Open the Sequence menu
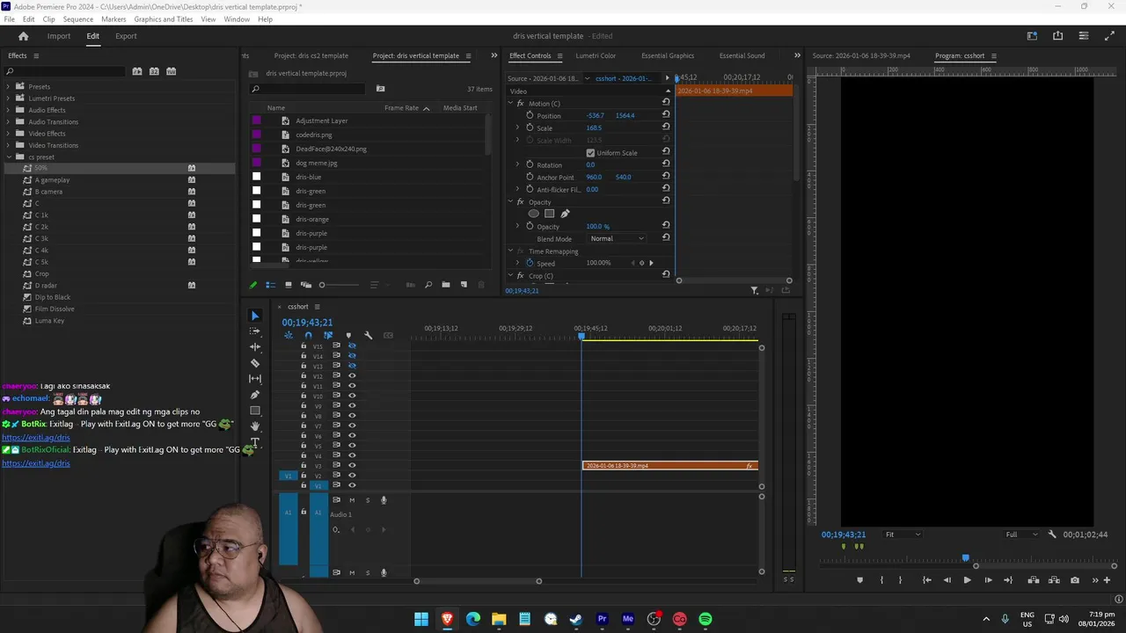The image size is (1126, 633). coord(77,18)
